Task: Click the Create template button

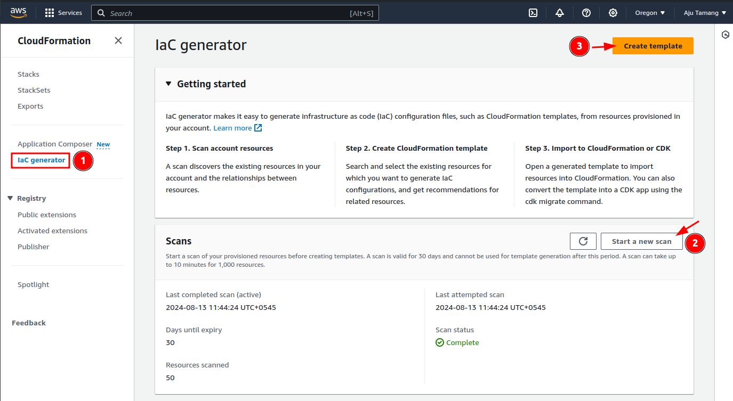Action: [x=653, y=46]
